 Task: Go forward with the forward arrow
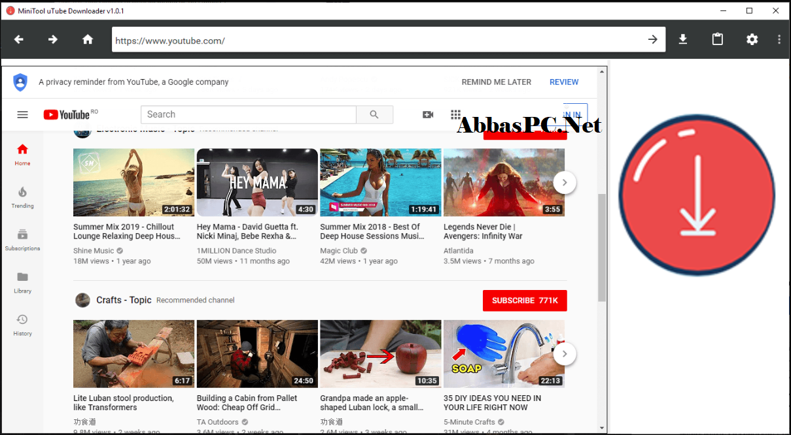(53, 40)
